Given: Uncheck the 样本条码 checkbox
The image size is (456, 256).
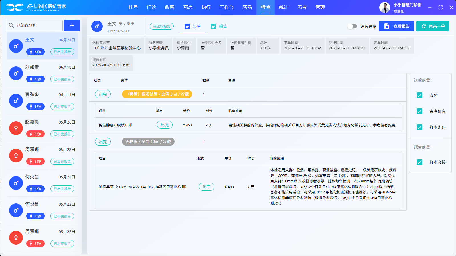Looking at the screenshot, I should (x=419, y=127).
